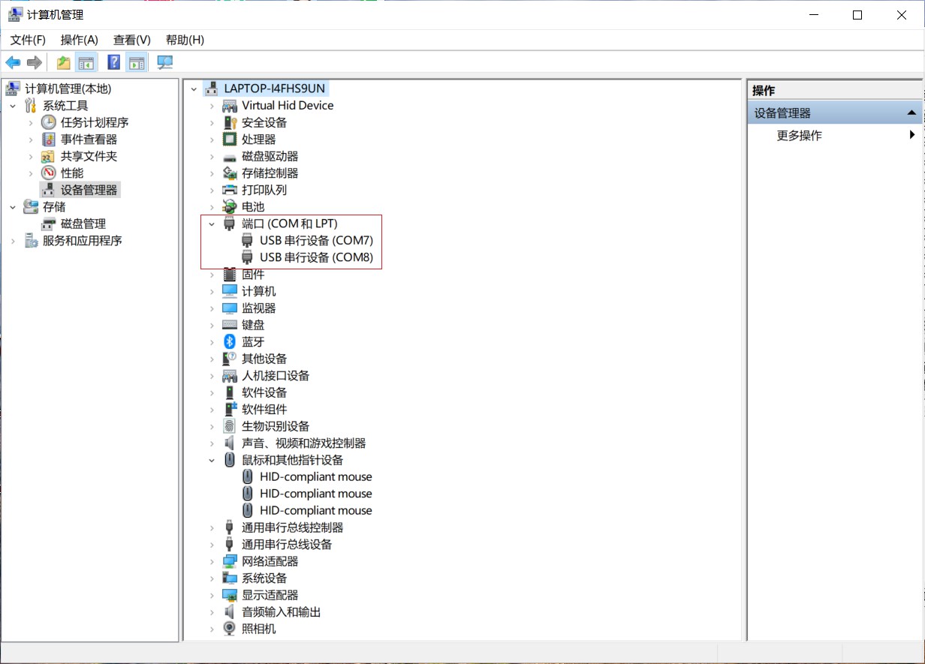Select 计算机管理(本地) root node
This screenshot has height=664, width=925.
tap(68, 89)
